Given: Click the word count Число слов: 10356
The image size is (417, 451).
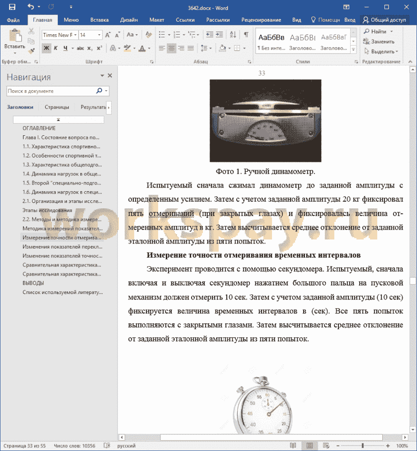Looking at the screenshot, I should click(x=75, y=446).
